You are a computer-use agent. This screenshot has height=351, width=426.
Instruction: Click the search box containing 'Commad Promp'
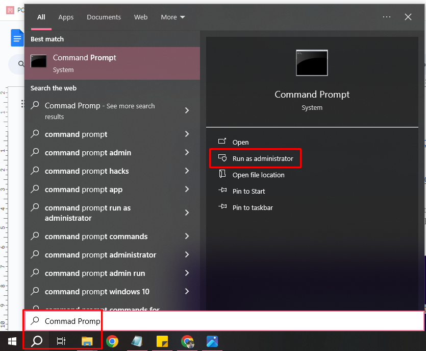224,321
